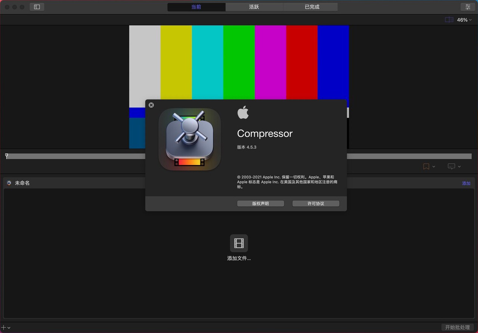Image resolution: width=478 pixels, height=333 pixels.
Task: Click the batch icon beside 未命名
Action: (x=9, y=183)
